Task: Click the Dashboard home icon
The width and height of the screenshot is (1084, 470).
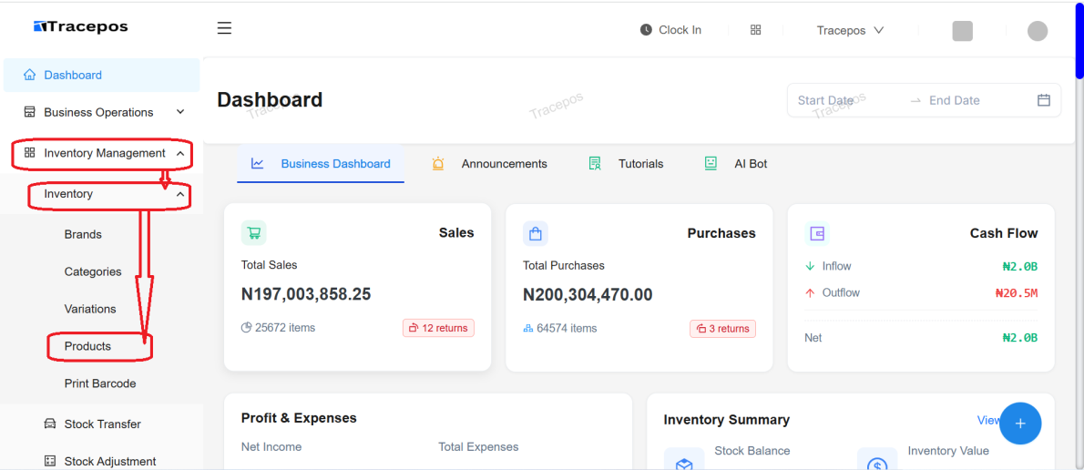Action: pyautogui.click(x=29, y=75)
